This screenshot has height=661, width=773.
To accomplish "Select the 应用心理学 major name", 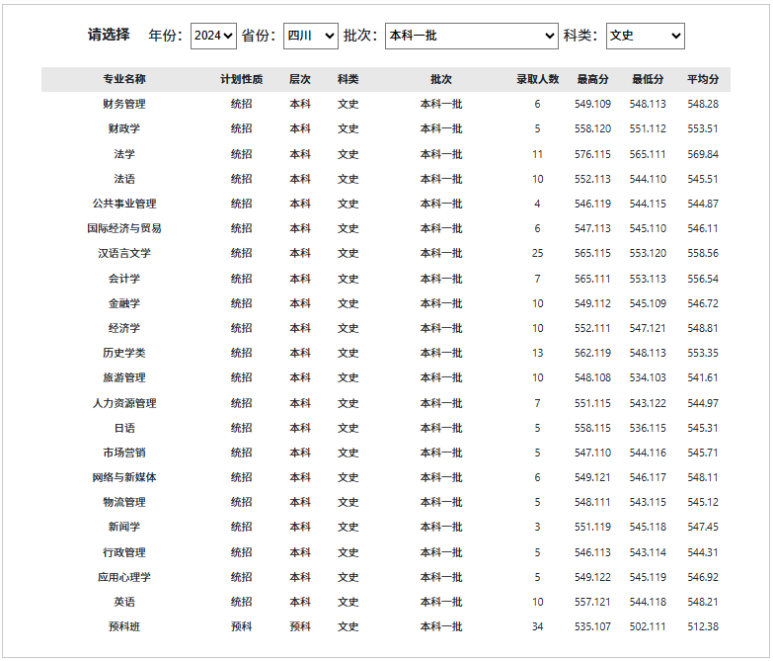I will point(124,577).
